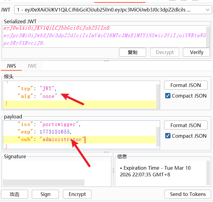Click inside the Serialized JWT text area
The image size is (213, 202).
click(x=103, y=36)
